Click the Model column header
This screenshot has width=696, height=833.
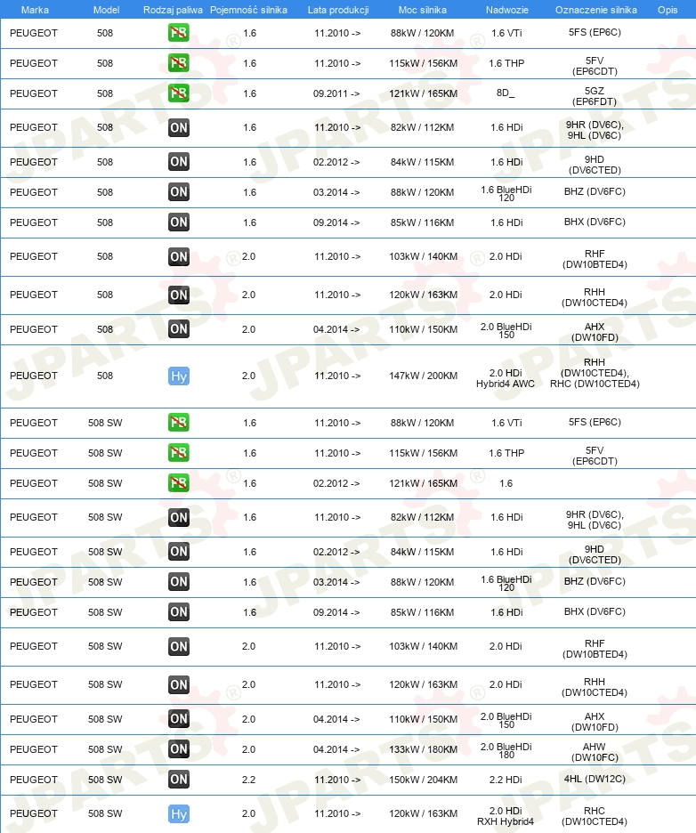106,10
